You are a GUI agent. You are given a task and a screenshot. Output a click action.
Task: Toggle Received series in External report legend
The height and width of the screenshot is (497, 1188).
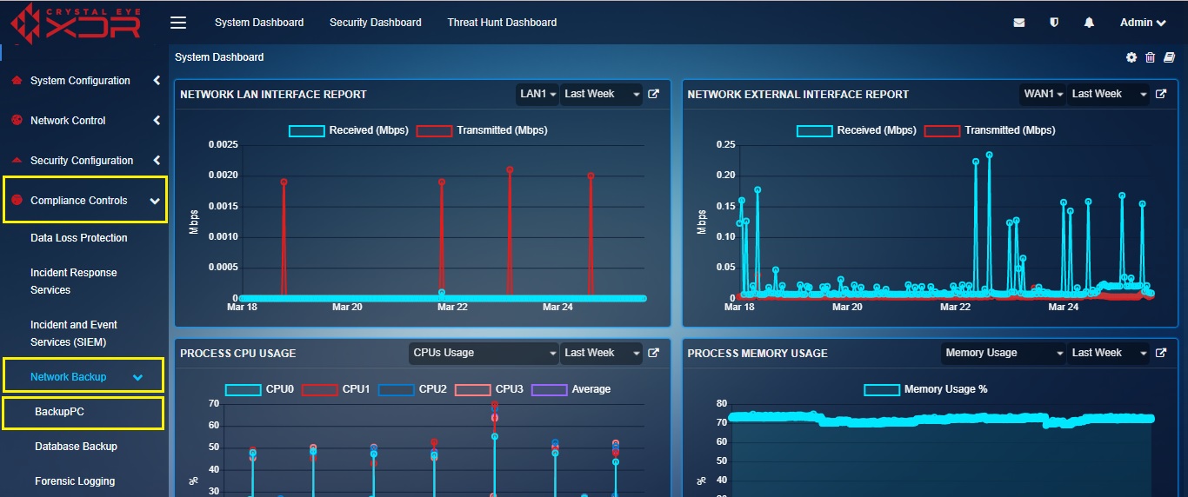coord(857,130)
